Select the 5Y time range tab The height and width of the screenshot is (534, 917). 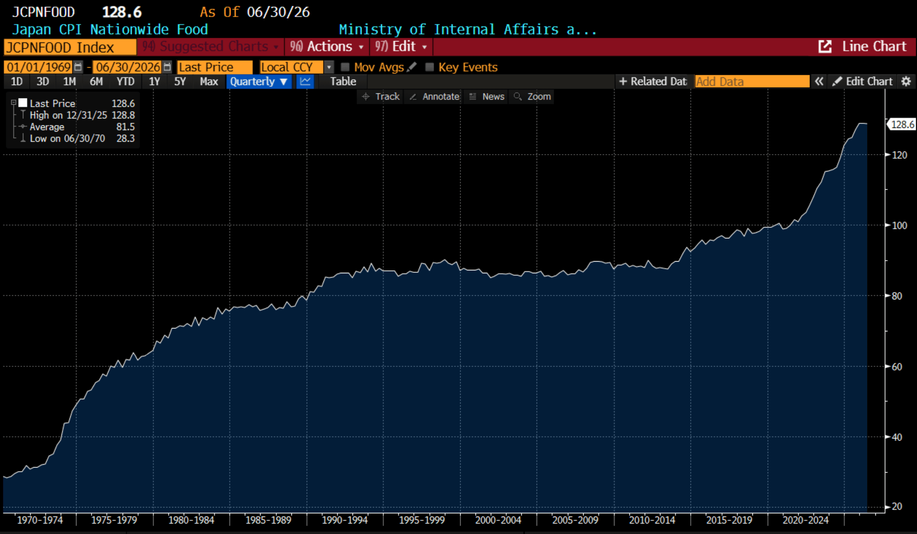180,81
